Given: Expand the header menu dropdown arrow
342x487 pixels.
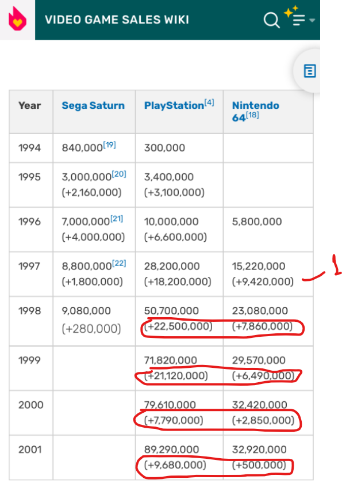Looking at the screenshot, I should point(312,20).
